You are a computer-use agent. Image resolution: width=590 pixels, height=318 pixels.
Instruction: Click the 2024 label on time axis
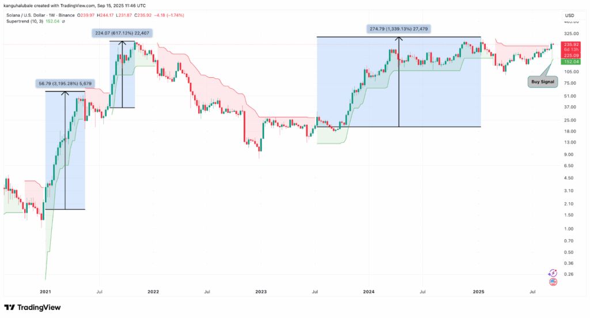click(x=369, y=292)
